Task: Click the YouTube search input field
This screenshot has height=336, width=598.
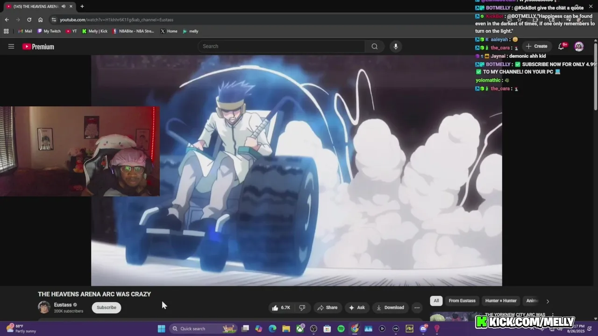Action: 281,46
